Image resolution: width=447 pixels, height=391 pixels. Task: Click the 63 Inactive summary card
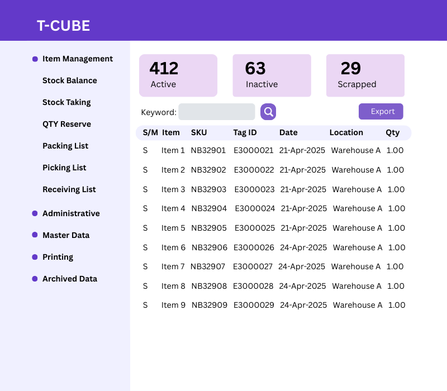coord(272,75)
